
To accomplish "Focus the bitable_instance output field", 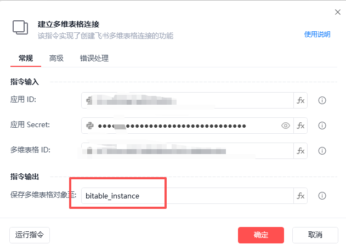I will coord(188,196).
